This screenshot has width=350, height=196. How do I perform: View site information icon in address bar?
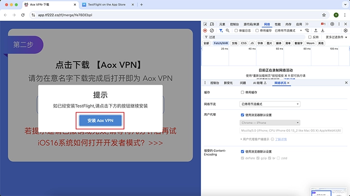tap(33, 15)
